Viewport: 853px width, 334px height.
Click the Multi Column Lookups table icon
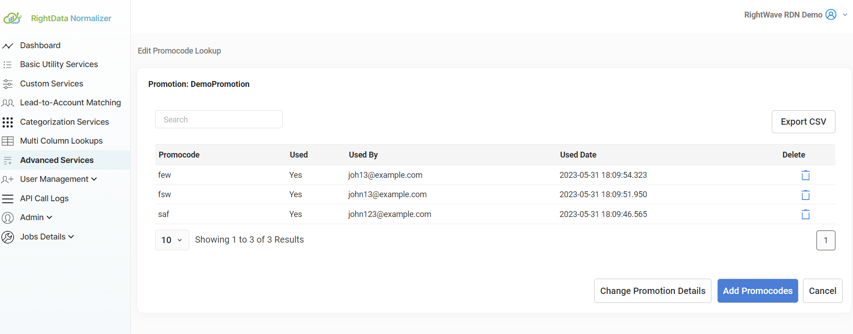coord(8,141)
